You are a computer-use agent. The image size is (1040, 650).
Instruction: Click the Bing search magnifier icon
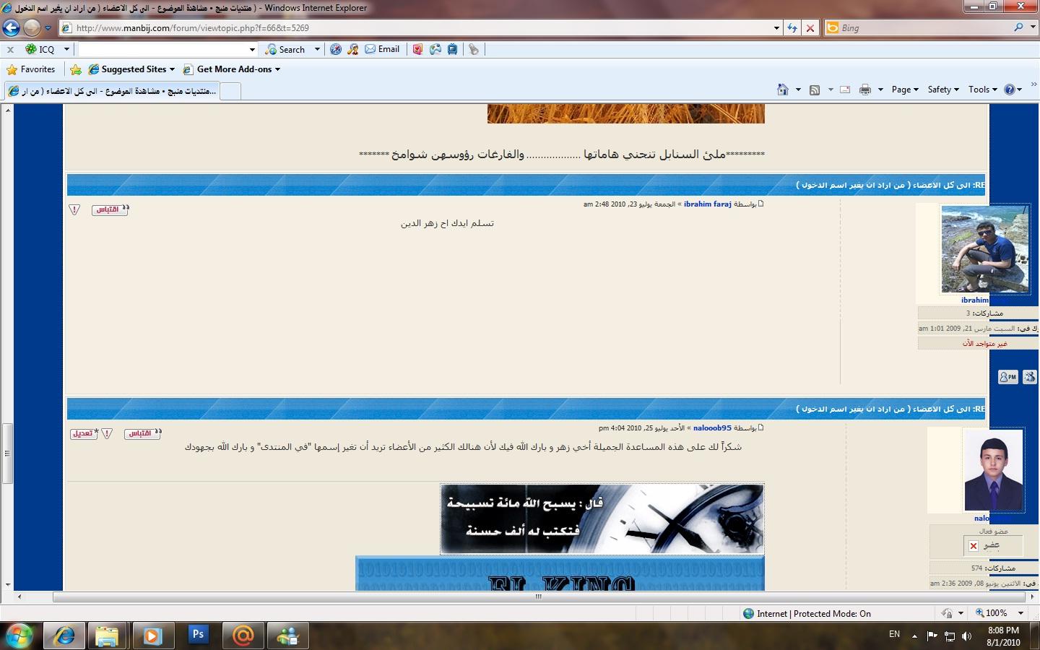(x=1018, y=27)
